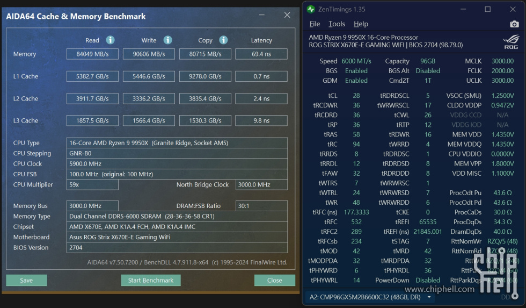Click AIDA64 version text at bottom
This screenshot has height=308, width=526.
coord(187,262)
